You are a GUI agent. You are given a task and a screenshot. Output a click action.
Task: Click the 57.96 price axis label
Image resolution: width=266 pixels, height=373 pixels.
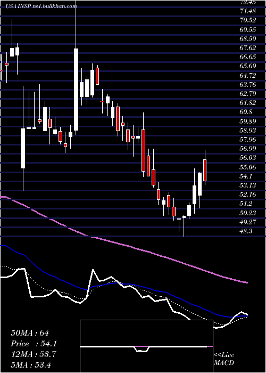248,140
